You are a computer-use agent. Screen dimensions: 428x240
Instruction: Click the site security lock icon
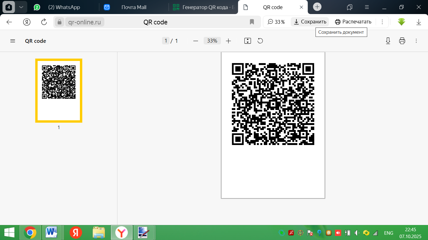pyautogui.click(x=59, y=22)
